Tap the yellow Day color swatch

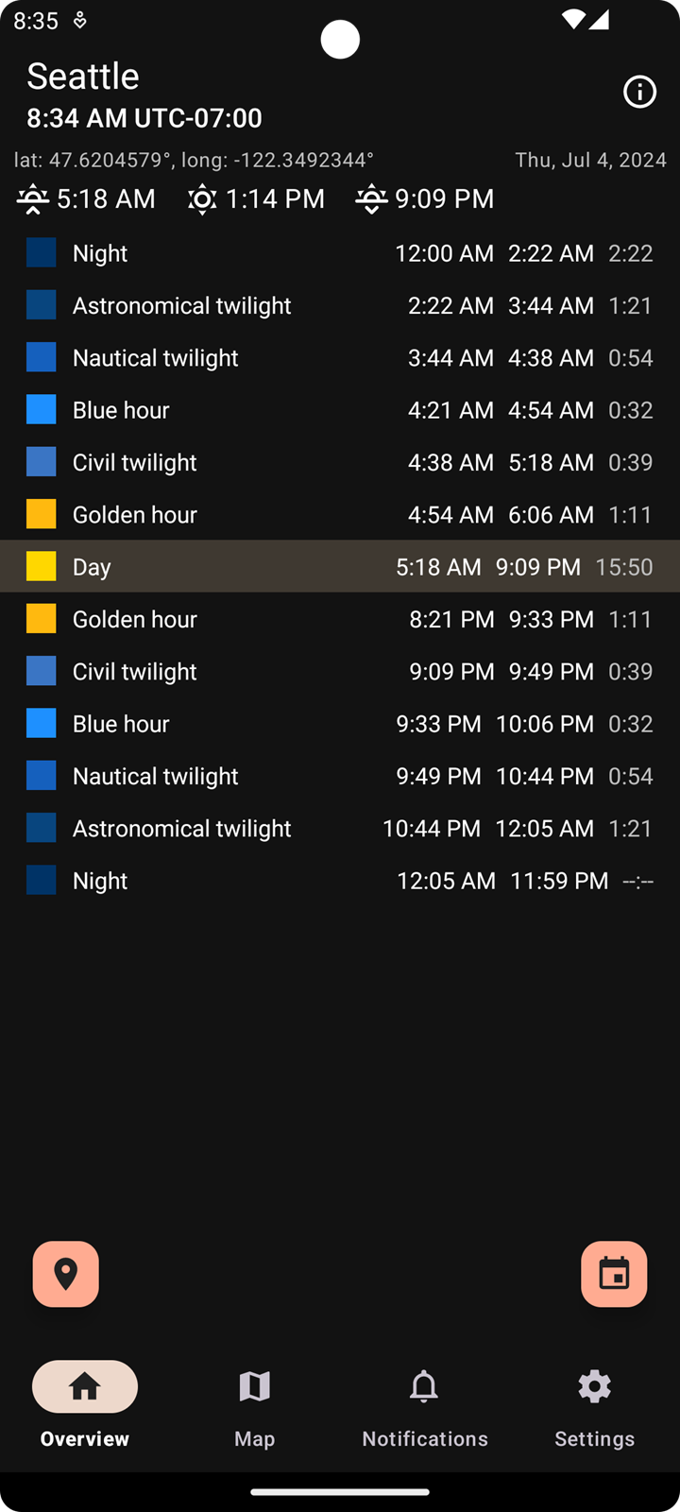42,567
